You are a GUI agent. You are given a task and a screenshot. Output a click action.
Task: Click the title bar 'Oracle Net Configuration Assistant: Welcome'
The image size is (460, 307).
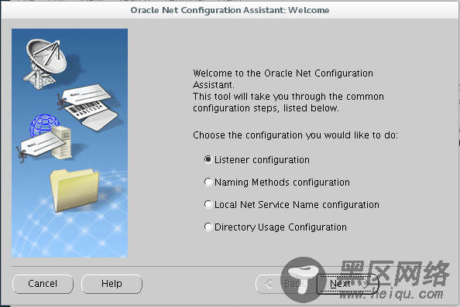230,10
